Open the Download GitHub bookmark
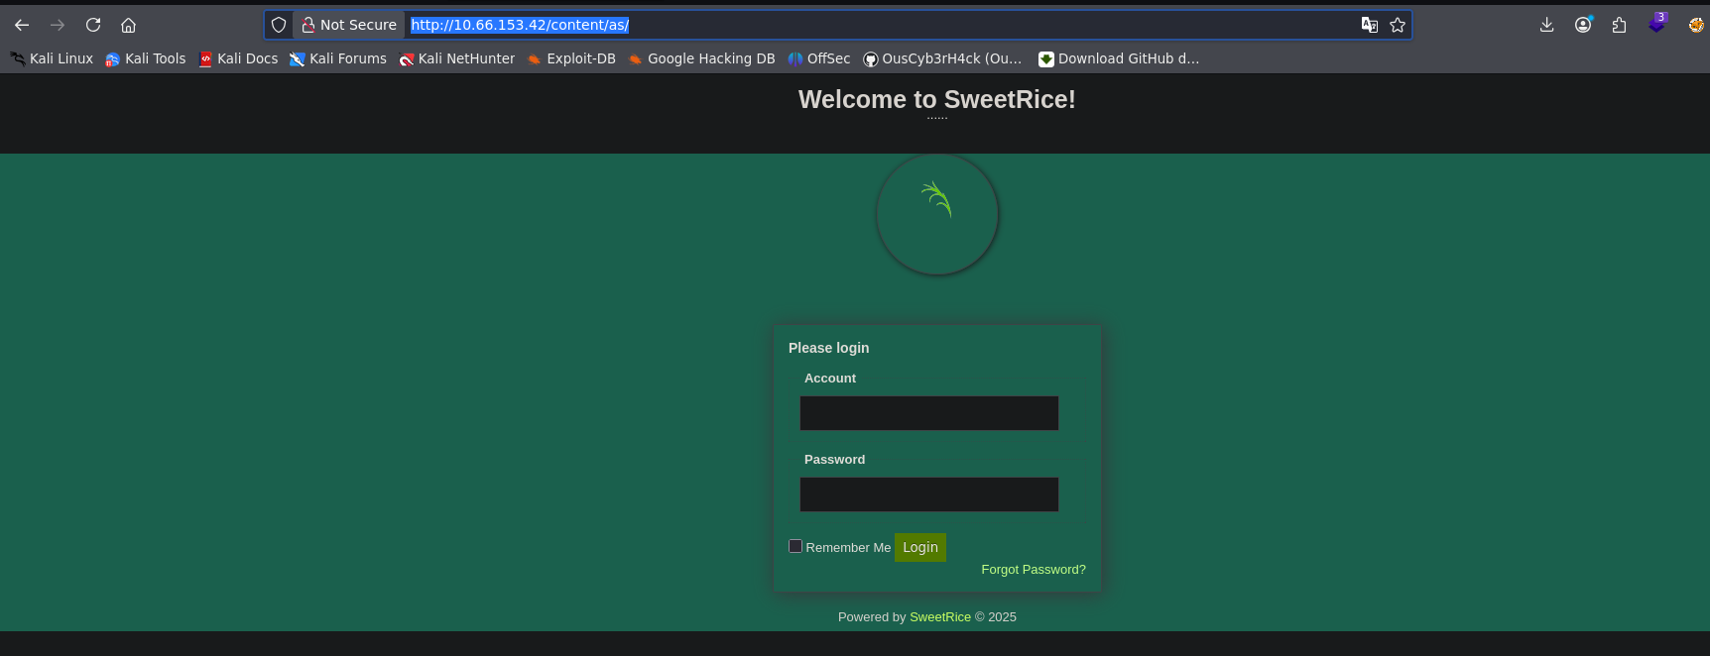The width and height of the screenshot is (1710, 656). 1119,58
